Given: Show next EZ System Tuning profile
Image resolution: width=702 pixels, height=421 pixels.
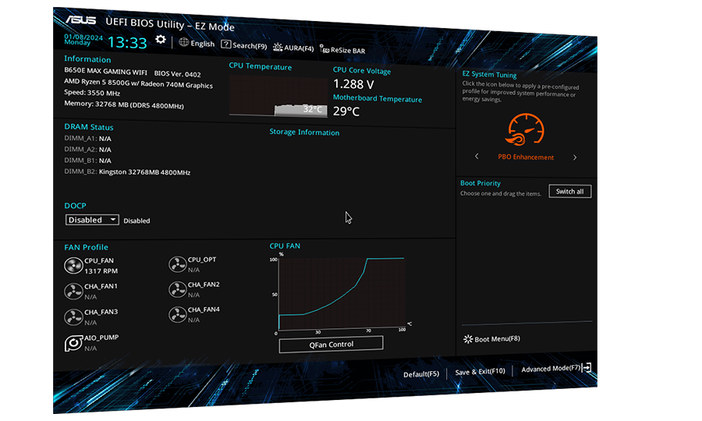Looking at the screenshot, I should (575, 157).
